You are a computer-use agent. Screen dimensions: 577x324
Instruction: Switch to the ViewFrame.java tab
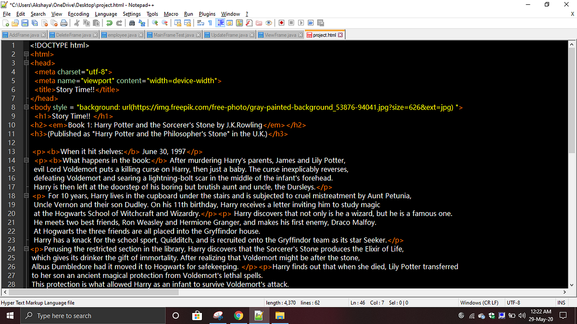pyautogui.click(x=280, y=35)
